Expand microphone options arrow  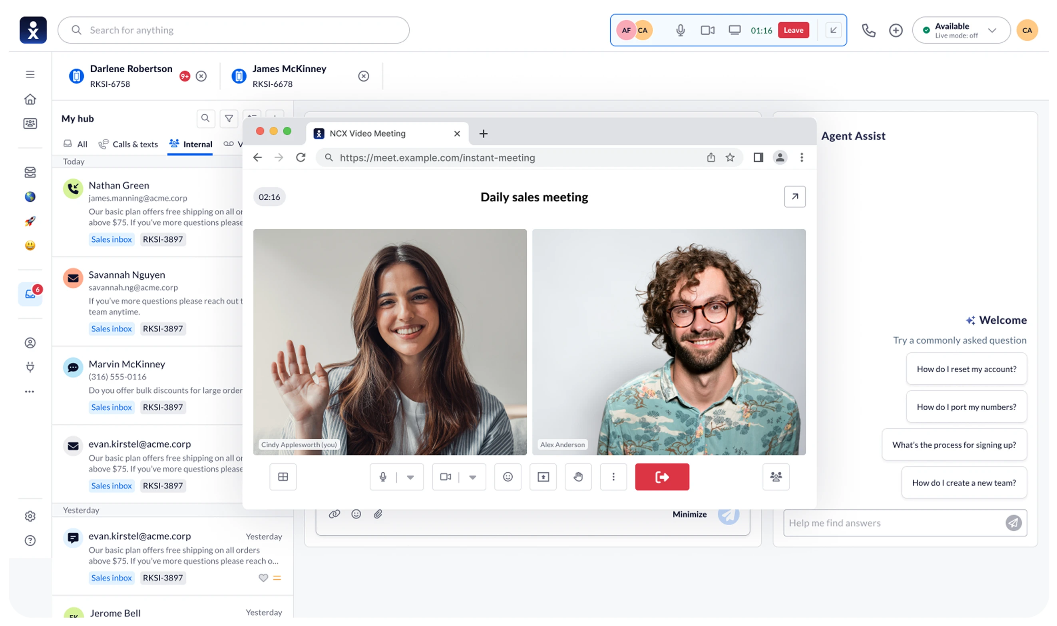[410, 477]
